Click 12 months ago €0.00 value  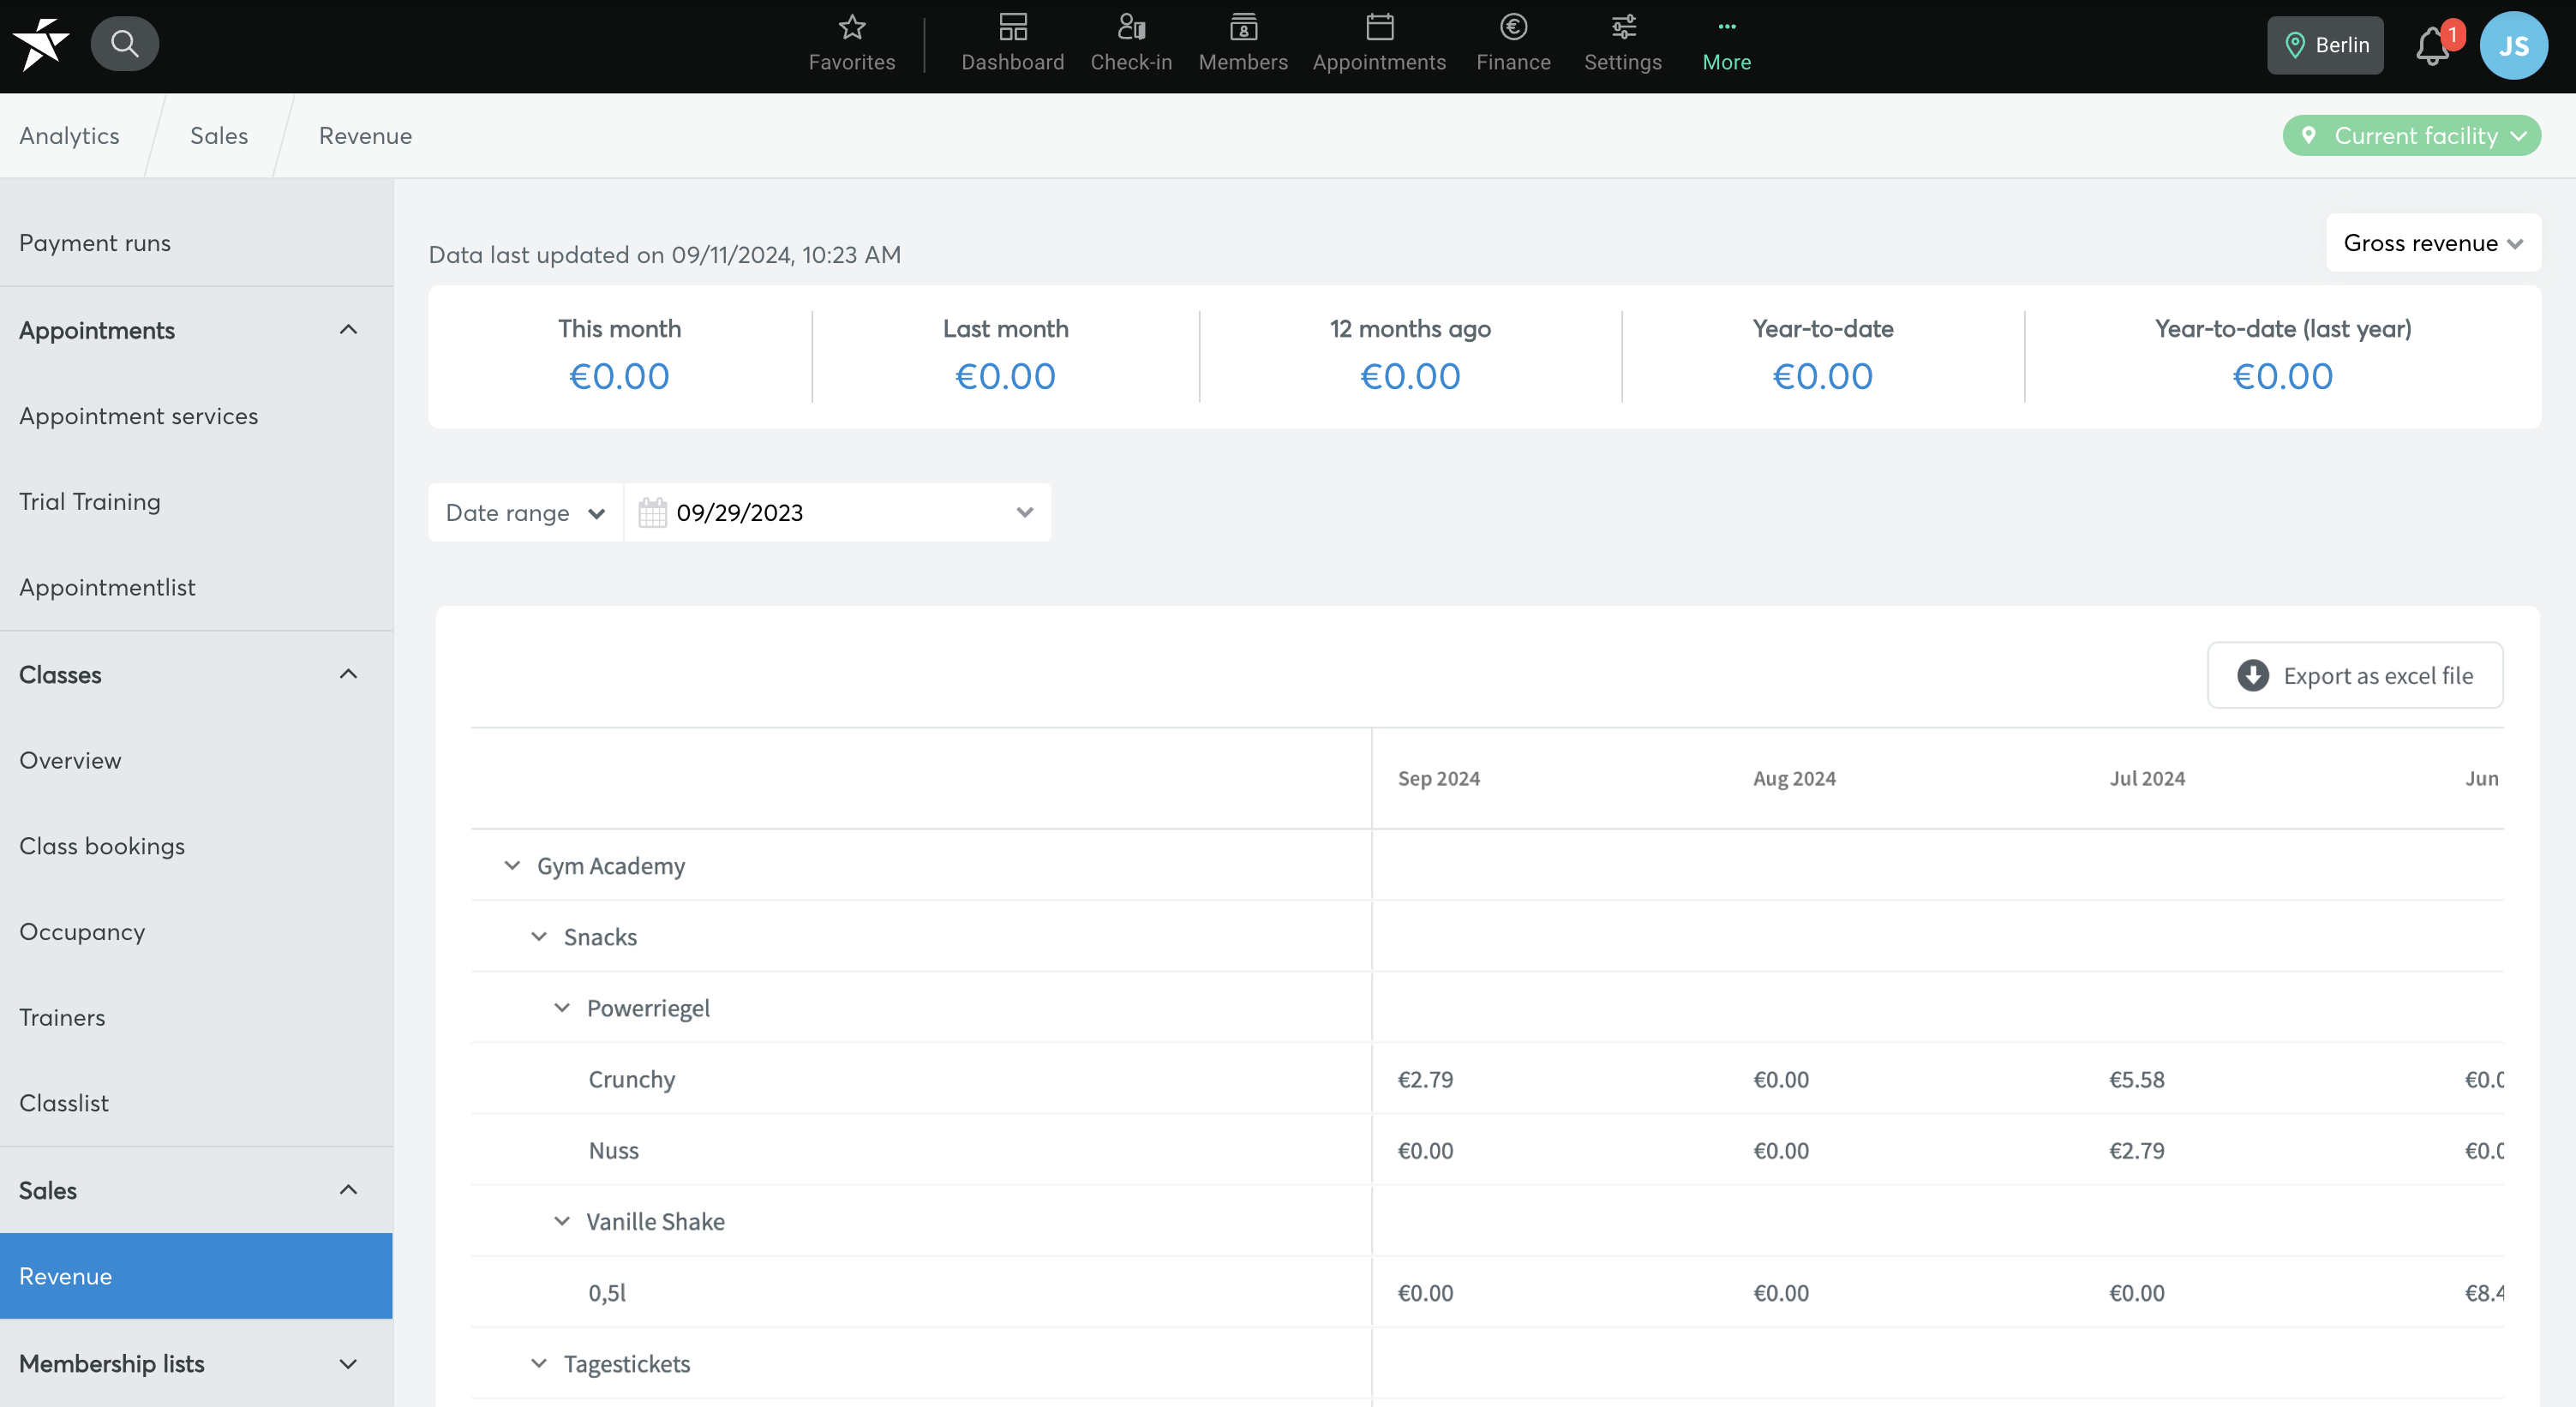click(x=1410, y=376)
